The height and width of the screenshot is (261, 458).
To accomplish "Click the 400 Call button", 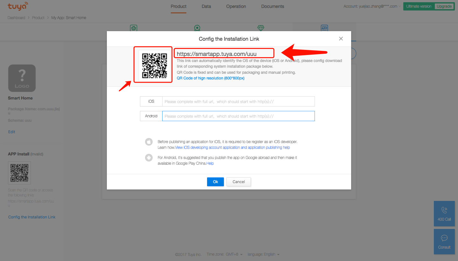I will [444, 213].
